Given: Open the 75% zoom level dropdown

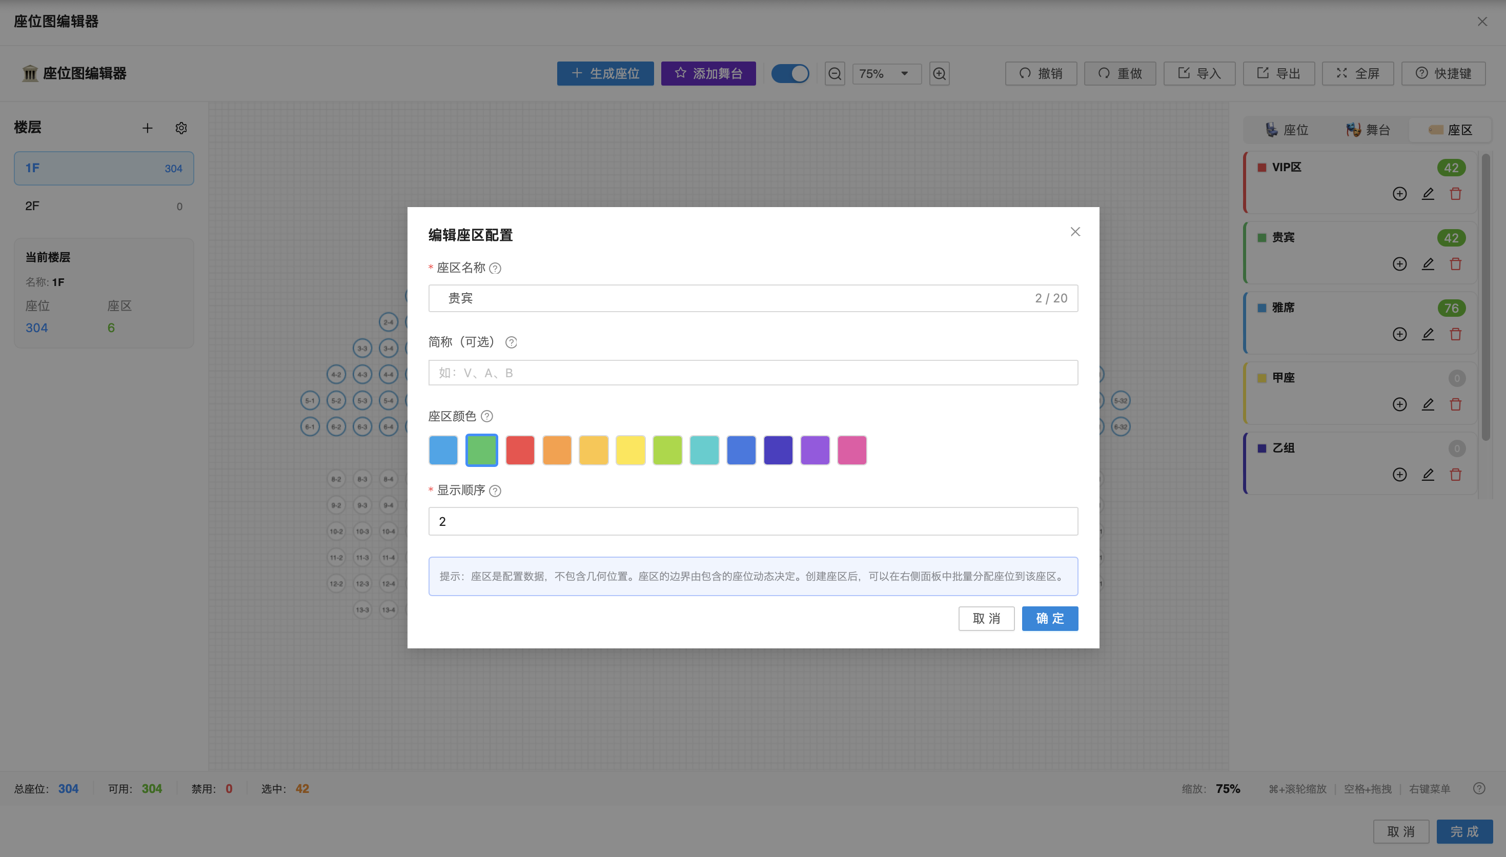Looking at the screenshot, I should 886,74.
